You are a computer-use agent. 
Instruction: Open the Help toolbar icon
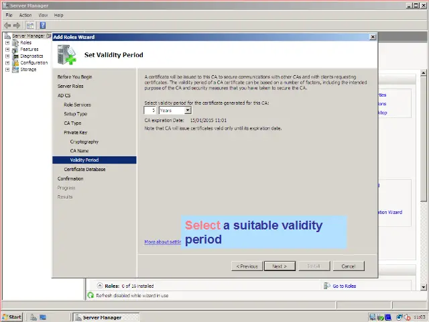(43, 25)
